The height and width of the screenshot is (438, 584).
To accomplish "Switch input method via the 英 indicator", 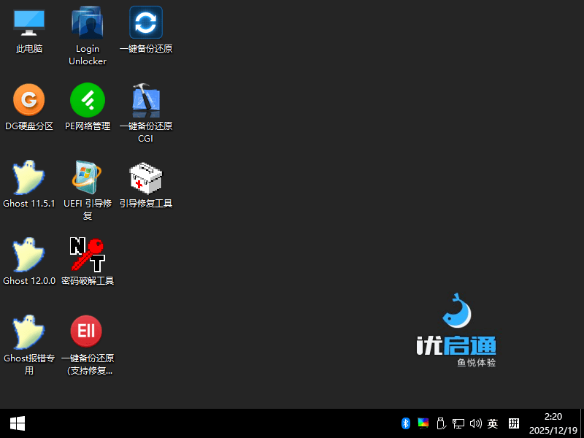I will (x=493, y=423).
